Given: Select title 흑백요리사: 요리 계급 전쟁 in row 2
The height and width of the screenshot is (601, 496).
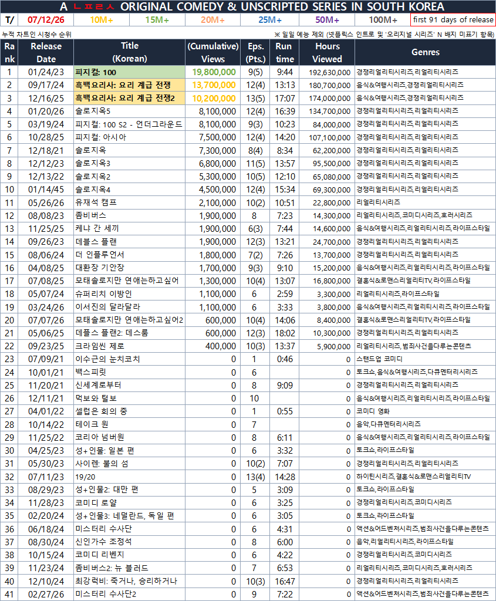Looking at the screenshot, I should tap(129, 85).
